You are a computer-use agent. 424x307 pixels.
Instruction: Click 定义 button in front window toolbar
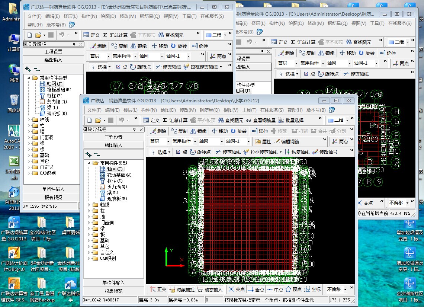click(151, 120)
